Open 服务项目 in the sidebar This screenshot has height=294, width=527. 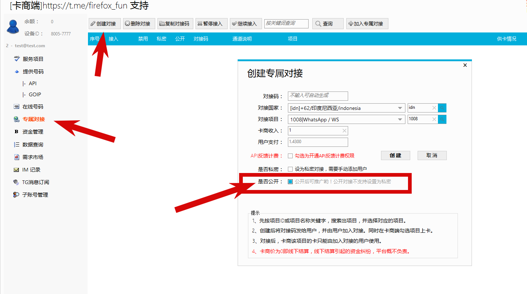point(33,59)
